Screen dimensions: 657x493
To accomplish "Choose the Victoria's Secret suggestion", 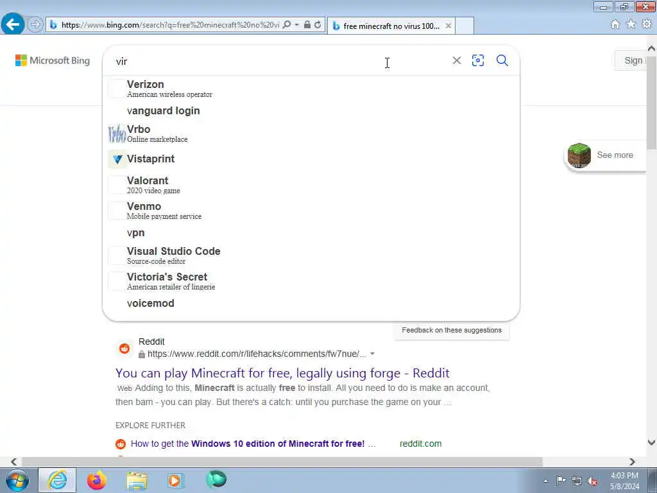I will point(311,281).
